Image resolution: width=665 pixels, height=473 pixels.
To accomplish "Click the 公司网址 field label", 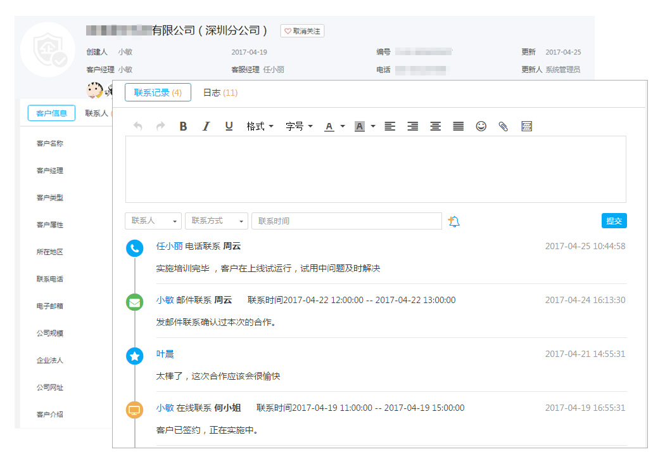I will pos(49,387).
